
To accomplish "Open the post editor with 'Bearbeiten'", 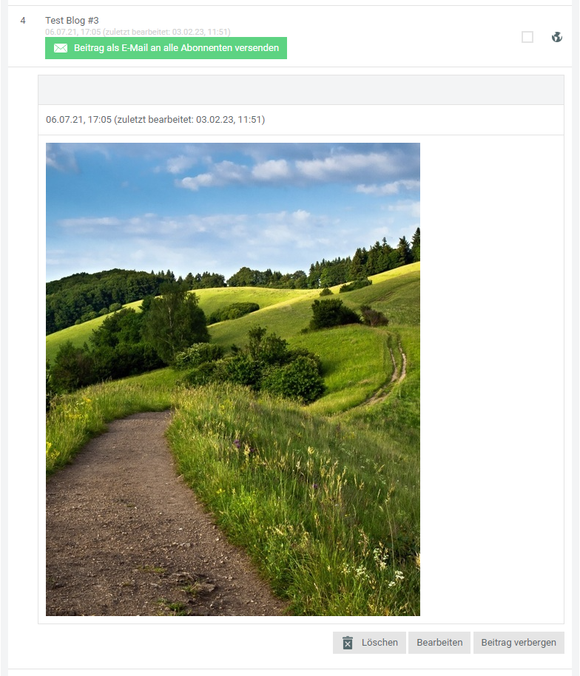I will [439, 643].
